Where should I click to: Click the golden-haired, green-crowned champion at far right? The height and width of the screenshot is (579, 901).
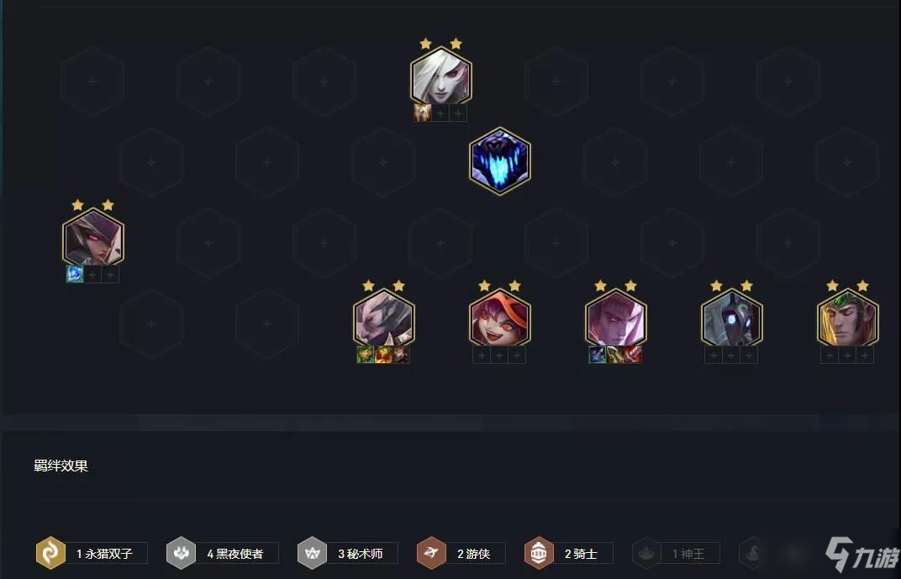tap(847, 318)
